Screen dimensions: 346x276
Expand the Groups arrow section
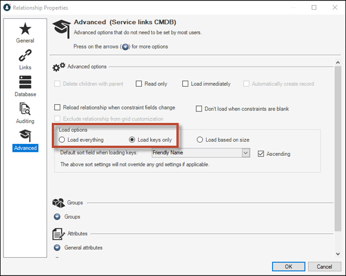(57, 217)
